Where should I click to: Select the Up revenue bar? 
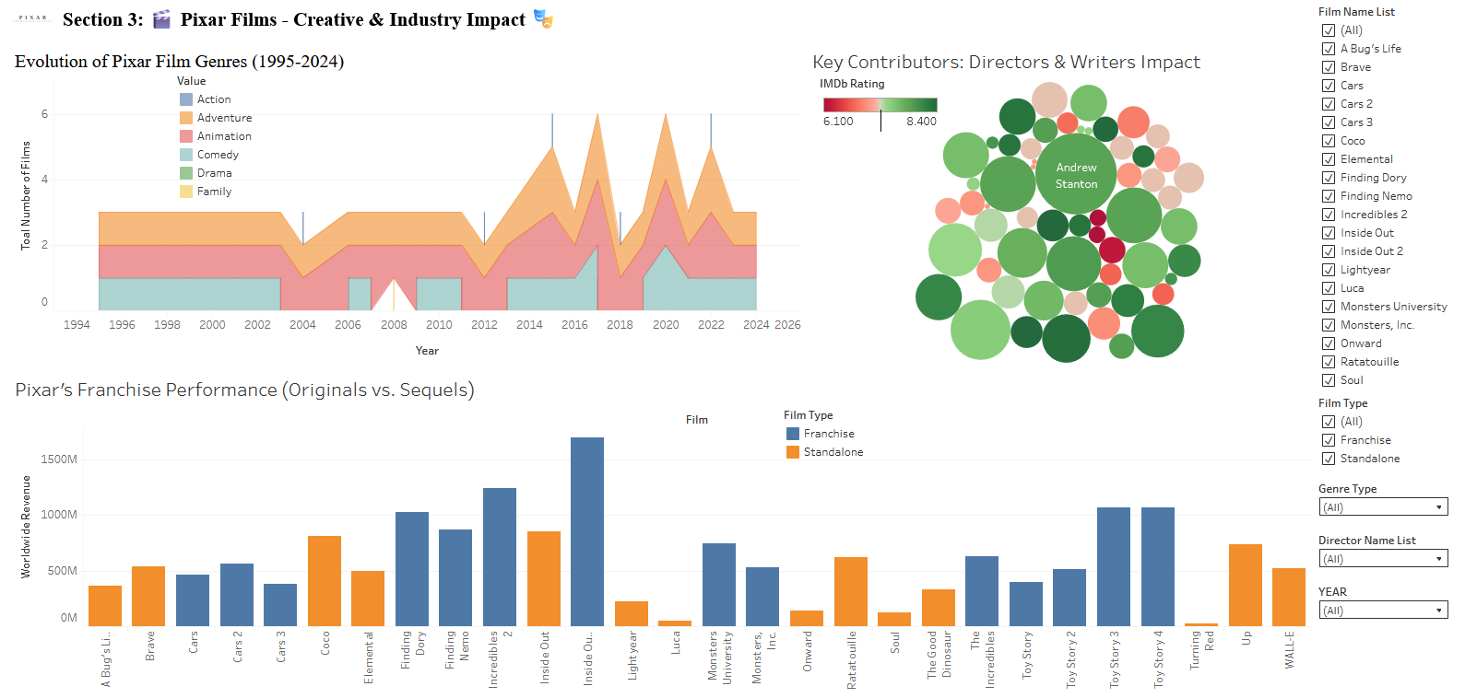point(1246,586)
